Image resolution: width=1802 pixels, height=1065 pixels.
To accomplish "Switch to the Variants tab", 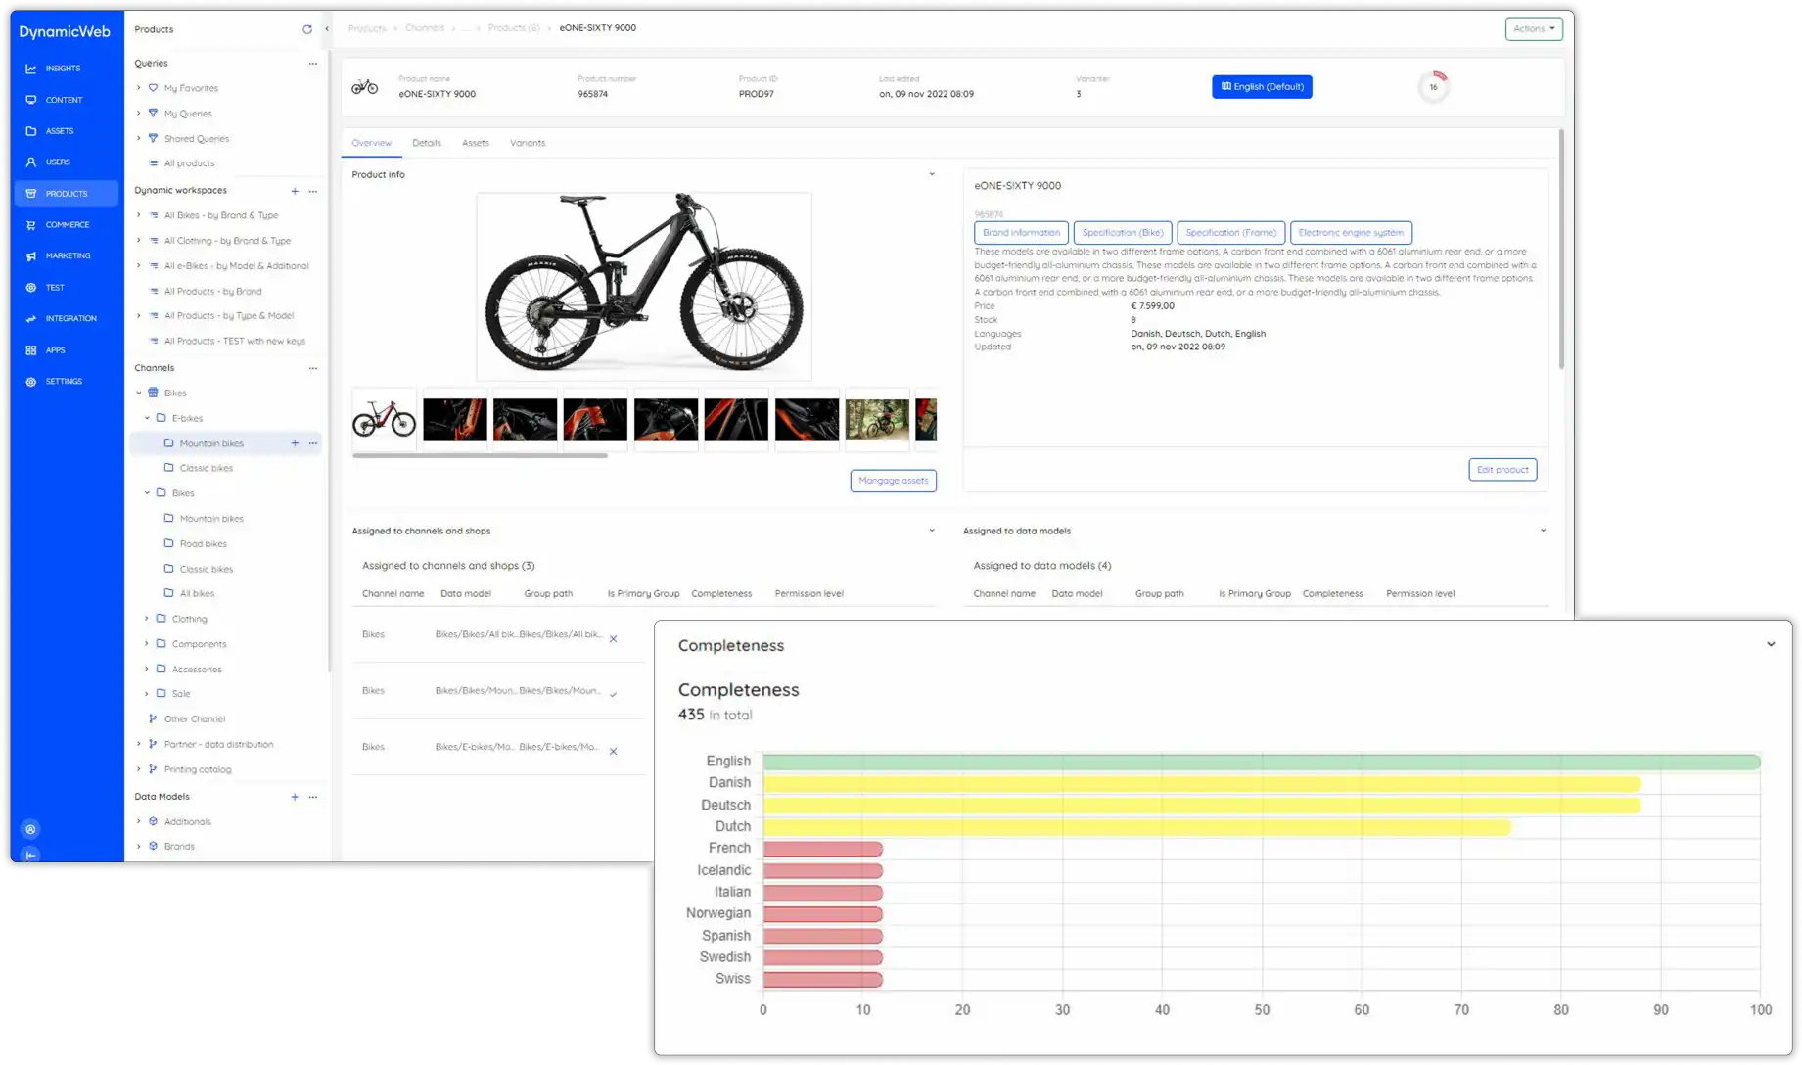I will [x=528, y=143].
